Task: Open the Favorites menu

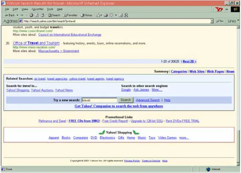Action: click(x=38, y=9)
